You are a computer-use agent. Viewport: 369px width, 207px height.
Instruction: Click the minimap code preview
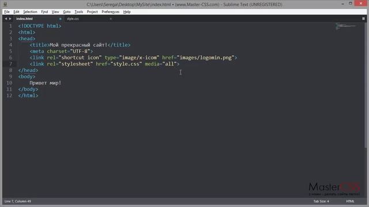point(346,26)
